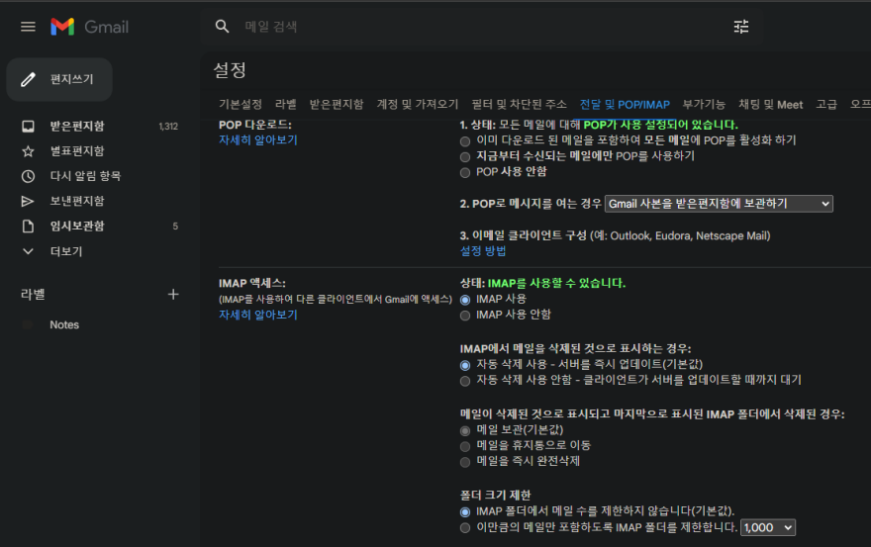Select POP 사용 안함 option
Viewport: 871px width, 547px height.
465,173
